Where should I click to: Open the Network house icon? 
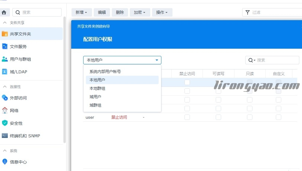coord(5,110)
